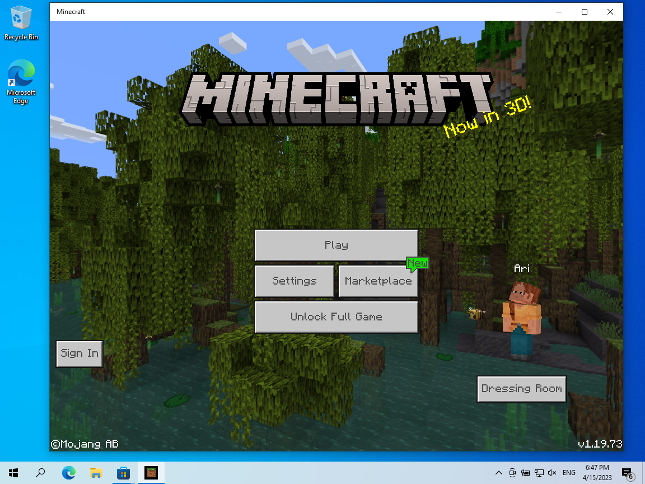645x484 pixels.
Task: Close the Minecraft window
Action: 610,12
